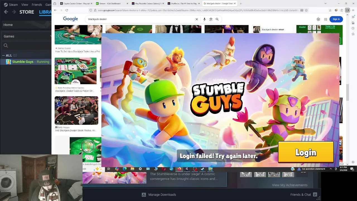The image size is (357, 201).
Task: Open the Firefox list all tabs dropdown
Action: [325, 4]
